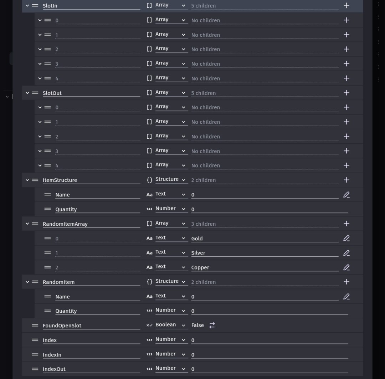Collapse the ItemStructure group
The height and width of the screenshot is (379, 385).
click(x=27, y=180)
